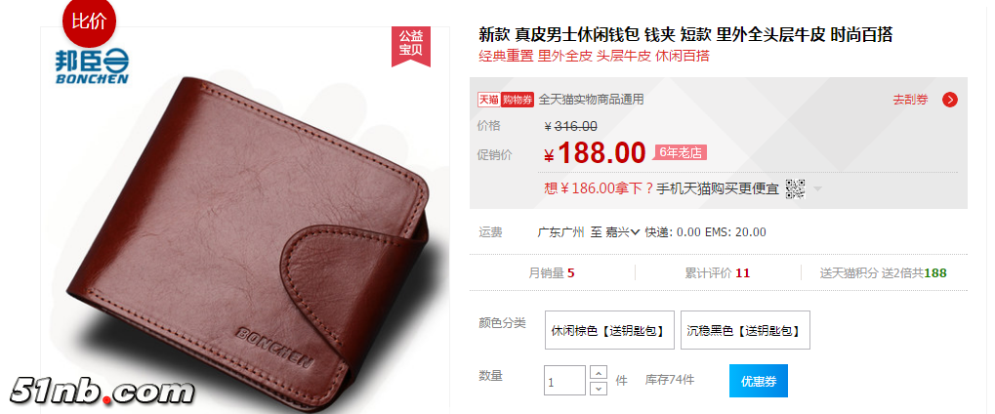The height and width of the screenshot is (414, 995).
Task: Click the 天猫 购物券 badge
Action: click(x=506, y=100)
